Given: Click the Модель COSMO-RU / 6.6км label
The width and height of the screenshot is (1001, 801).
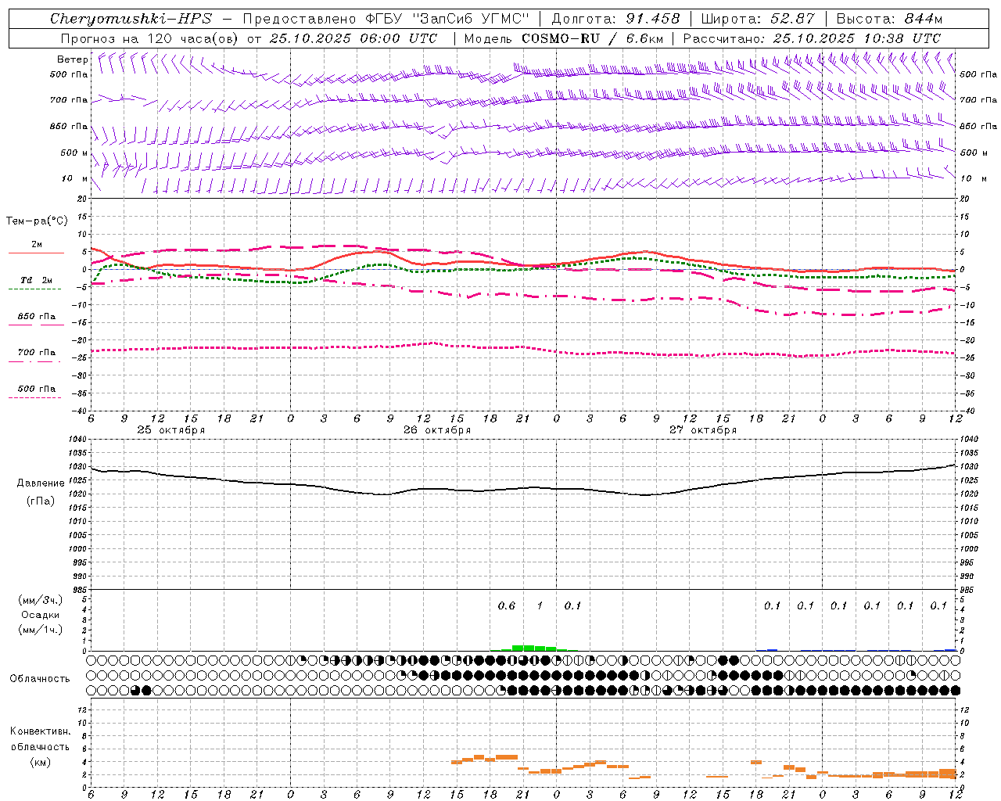Looking at the screenshot, I should coord(564,38).
